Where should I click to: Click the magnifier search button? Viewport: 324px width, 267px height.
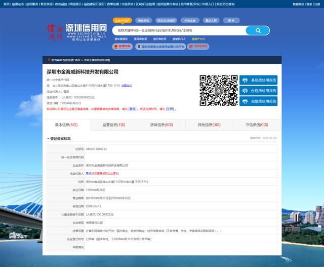tap(258, 30)
